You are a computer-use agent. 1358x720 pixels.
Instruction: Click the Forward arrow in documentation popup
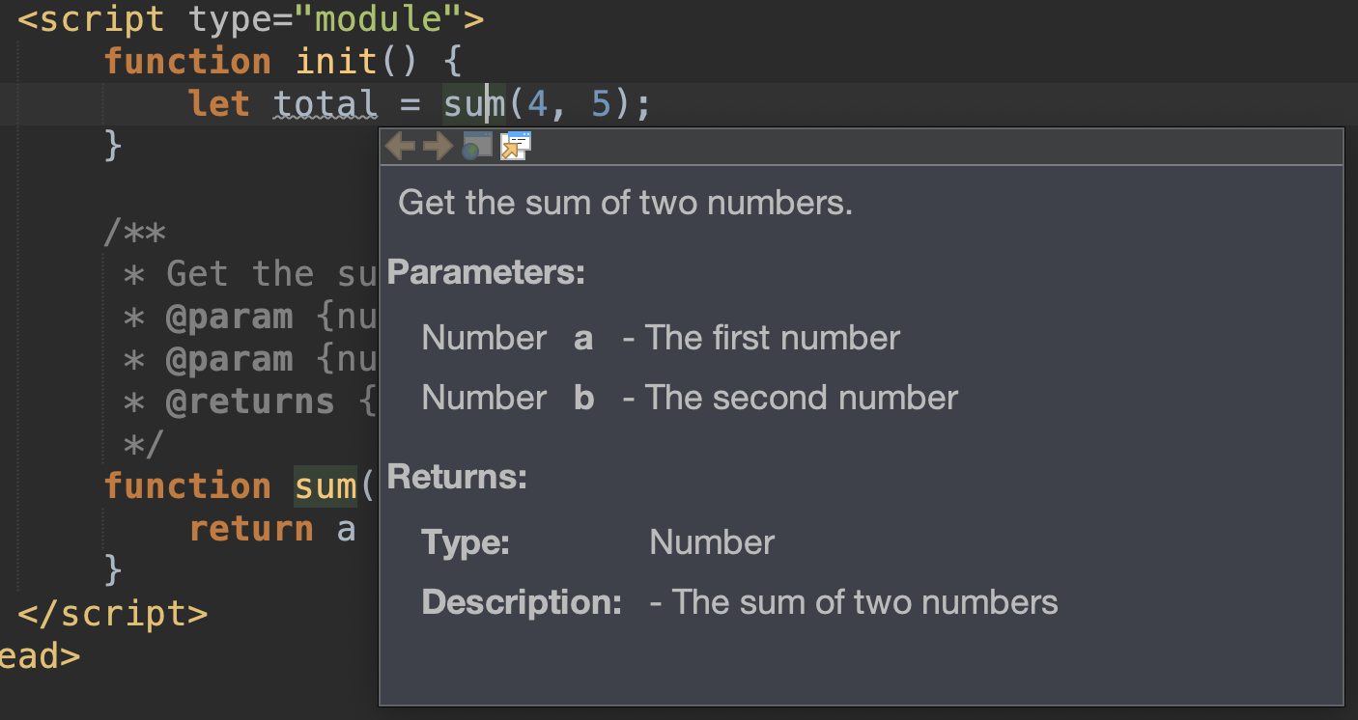click(438, 147)
